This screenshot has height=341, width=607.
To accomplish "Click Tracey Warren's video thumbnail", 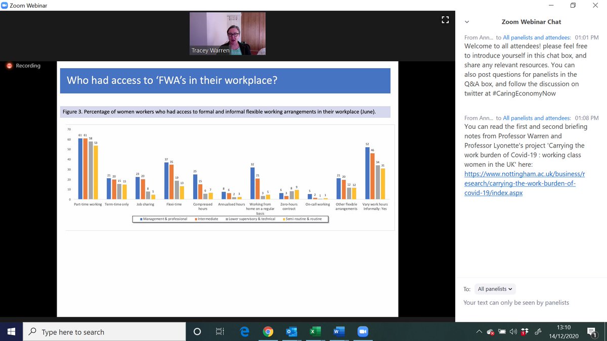I will coord(228,33).
